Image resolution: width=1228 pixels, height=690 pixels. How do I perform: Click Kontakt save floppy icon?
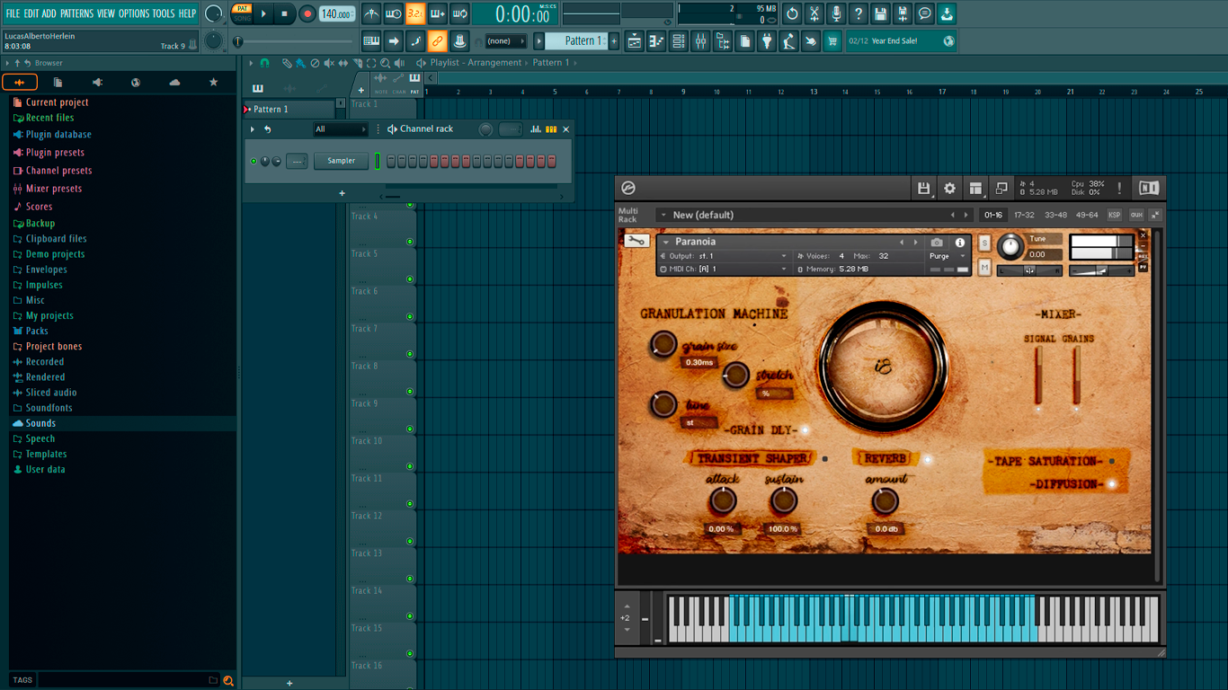923,188
